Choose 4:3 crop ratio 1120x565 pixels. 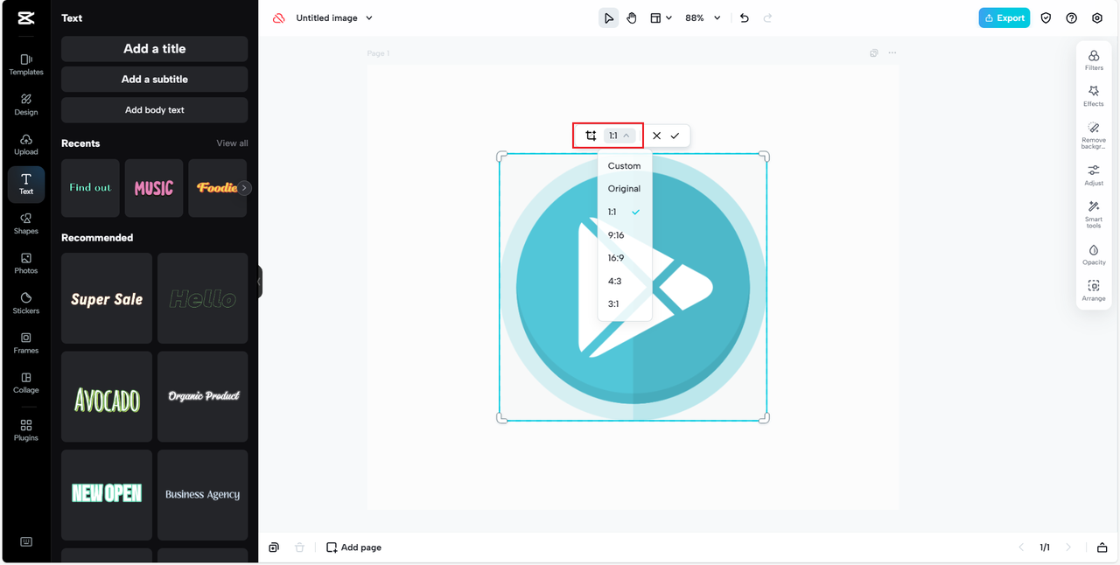(625, 282)
